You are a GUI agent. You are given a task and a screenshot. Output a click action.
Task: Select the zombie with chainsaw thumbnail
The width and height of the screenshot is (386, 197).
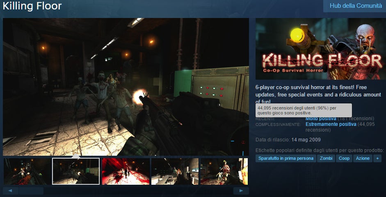click(x=27, y=171)
